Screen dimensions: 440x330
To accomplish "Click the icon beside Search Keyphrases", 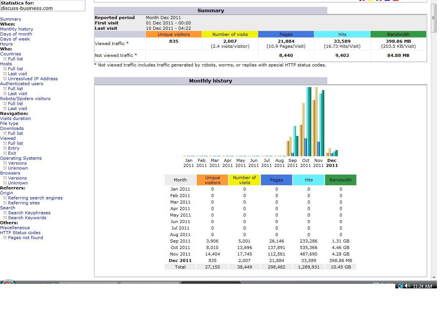I will pyautogui.click(x=5, y=213).
